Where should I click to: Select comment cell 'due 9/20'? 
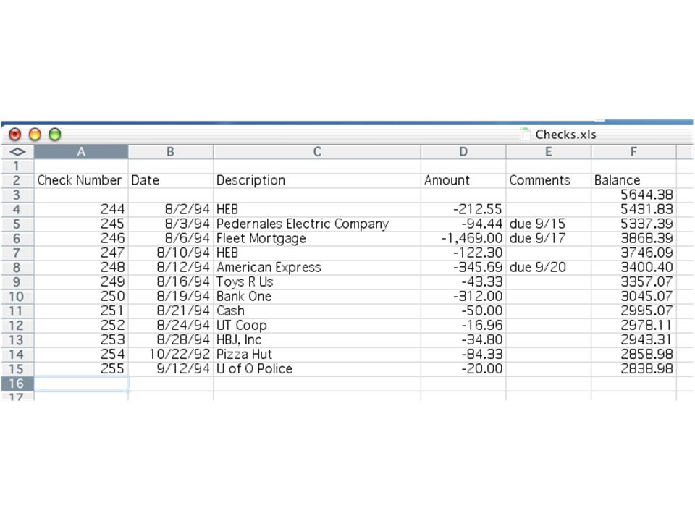[x=548, y=268]
